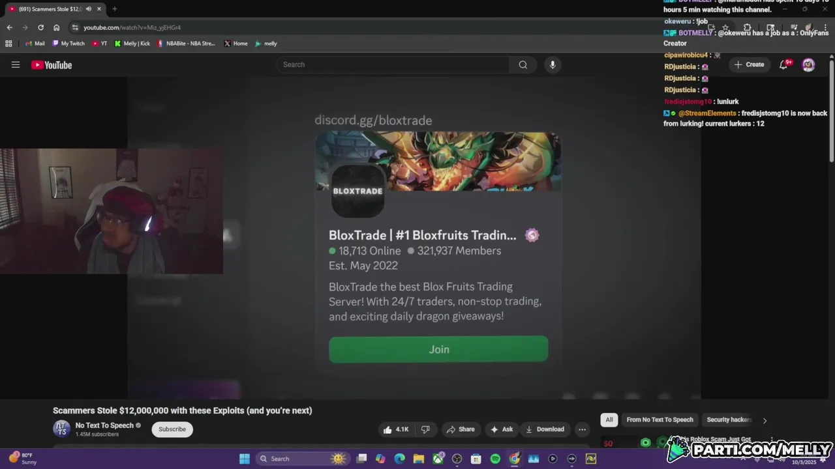The height and width of the screenshot is (469, 835).
Task: Subscribe to No Text To Speech
Action: tap(172, 429)
